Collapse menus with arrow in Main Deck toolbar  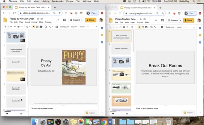[x=96, y=27]
